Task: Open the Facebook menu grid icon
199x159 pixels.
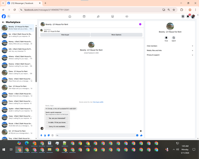Action: click(183, 16)
